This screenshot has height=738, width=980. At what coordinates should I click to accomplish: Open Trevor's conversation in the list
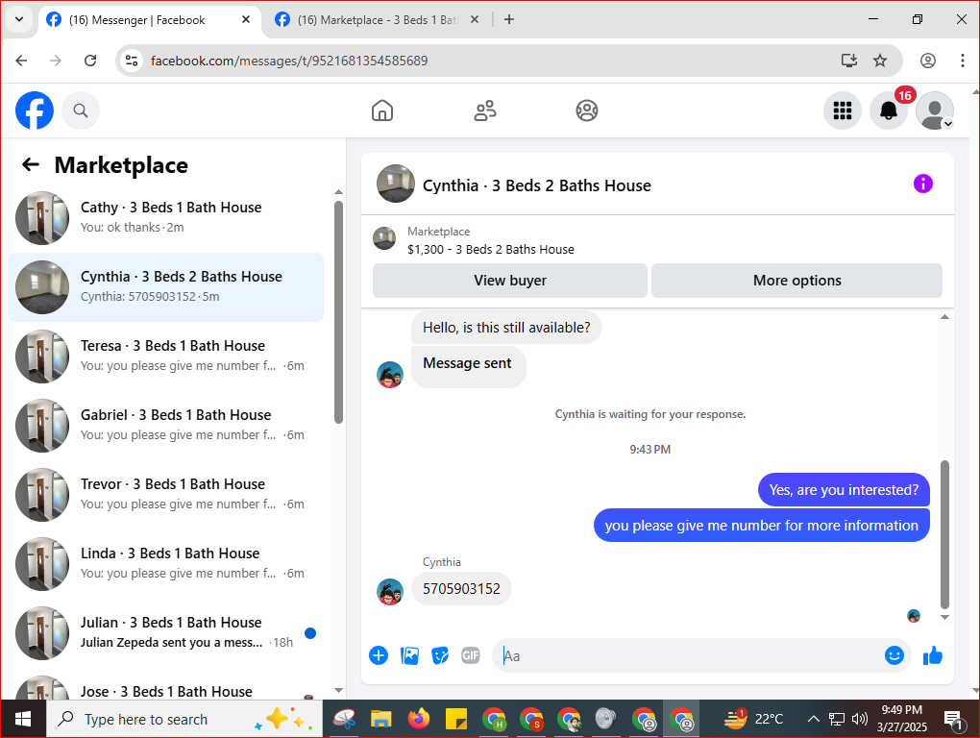(165, 495)
